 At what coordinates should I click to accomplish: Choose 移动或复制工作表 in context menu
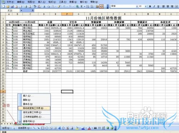[34, 108]
